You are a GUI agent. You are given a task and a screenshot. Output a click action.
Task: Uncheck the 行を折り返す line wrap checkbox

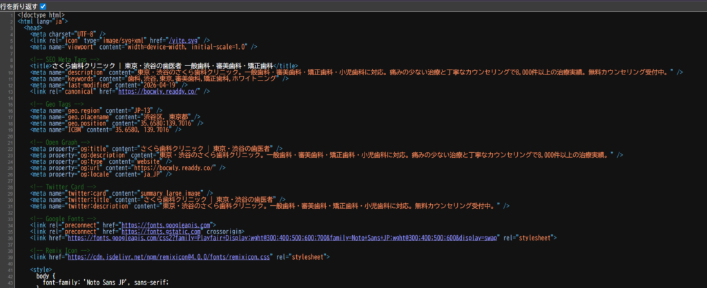[43, 6]
